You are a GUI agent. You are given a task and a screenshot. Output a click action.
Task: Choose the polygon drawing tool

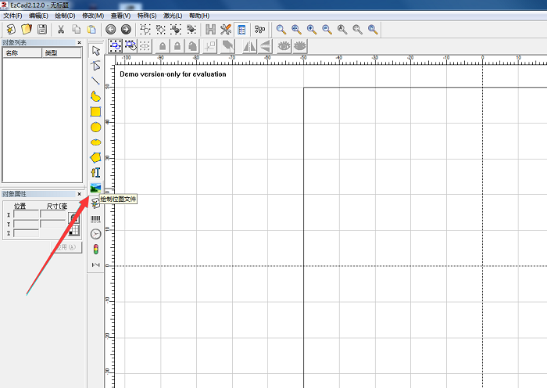click(x=95, y=157)
